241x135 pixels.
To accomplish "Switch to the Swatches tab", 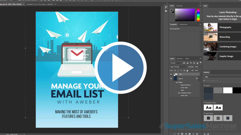I will [179, 6].
